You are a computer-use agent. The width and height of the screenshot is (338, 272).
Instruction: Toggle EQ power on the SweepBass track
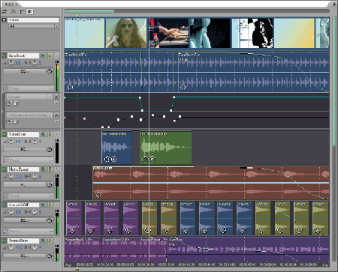click(x=50, y=256)
